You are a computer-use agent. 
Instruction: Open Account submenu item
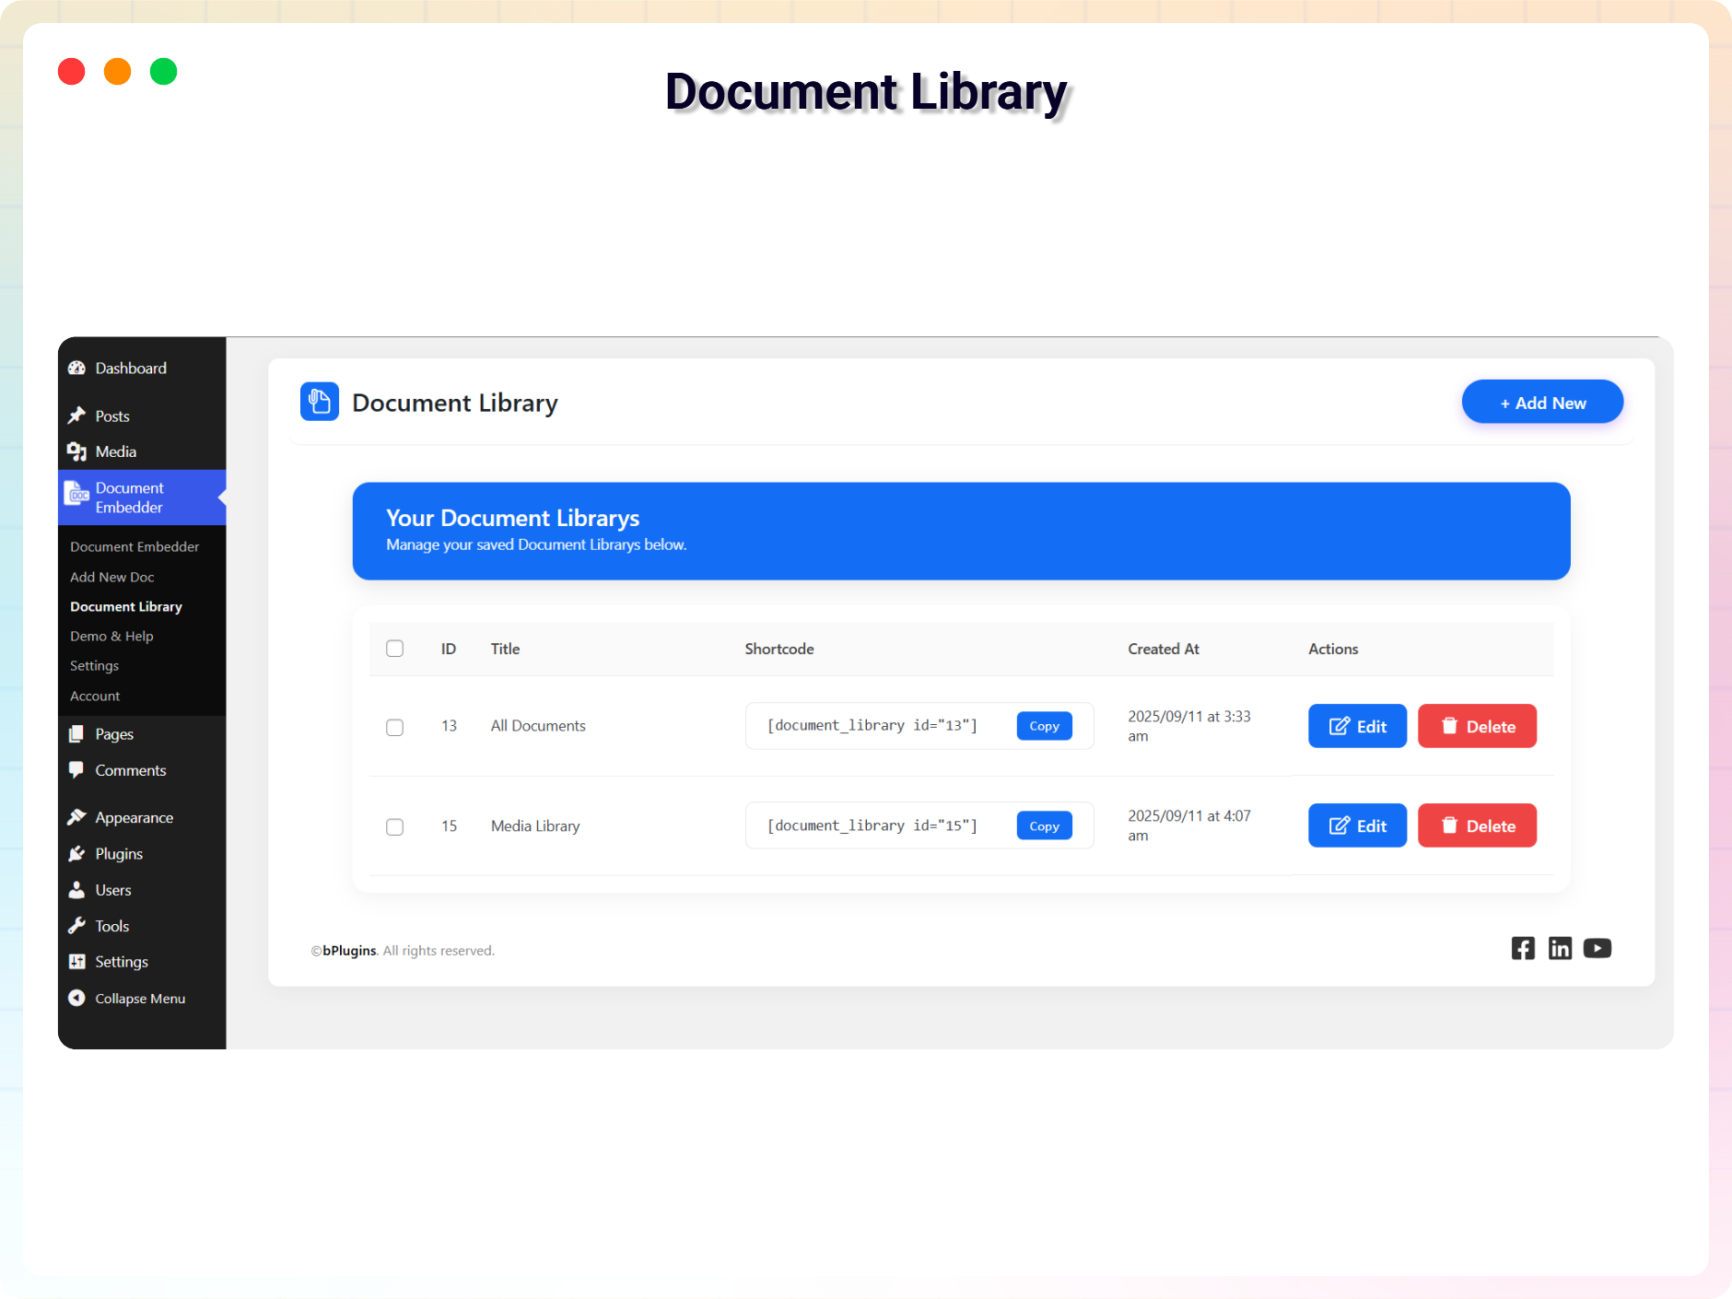[x=95, y=696]
